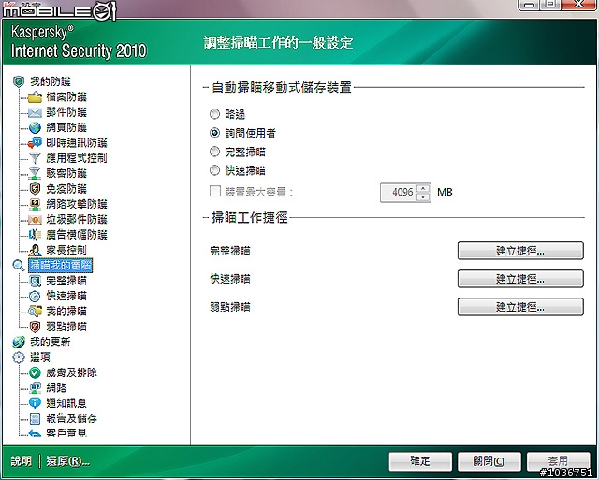This screenshot has width=599, height=480.
Task: Click the magnifier icon beside 掃瞄我的電腦
Action: click(x=19, y=265)
